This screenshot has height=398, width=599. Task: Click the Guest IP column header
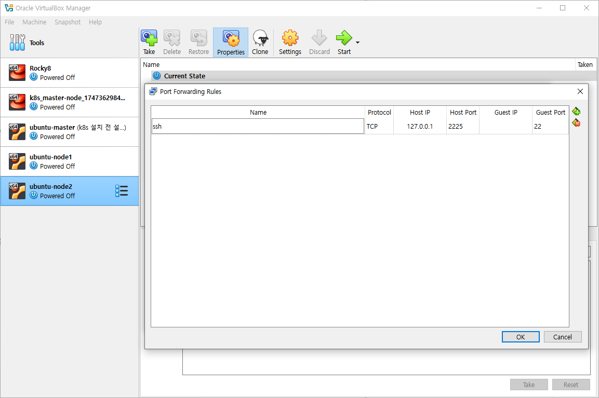click(x=505, y=113)
